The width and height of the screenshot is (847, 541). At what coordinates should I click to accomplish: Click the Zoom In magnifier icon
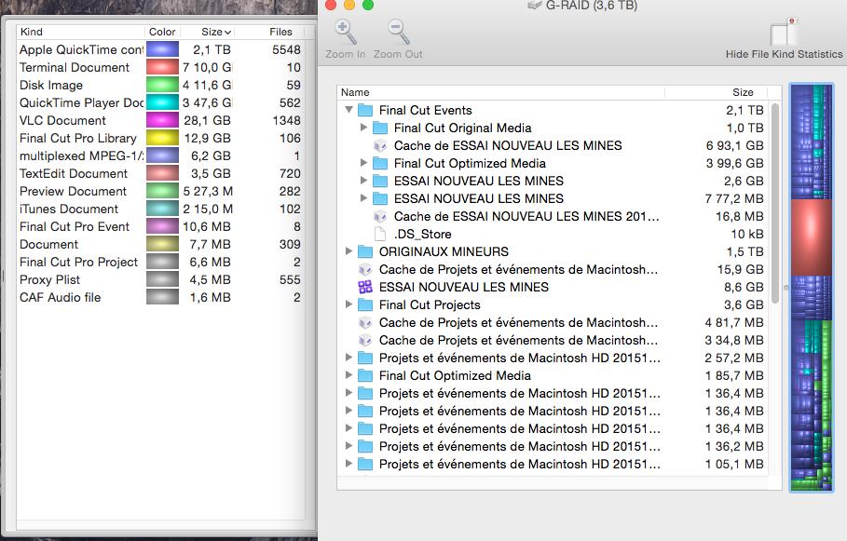[x=345, y=32]
